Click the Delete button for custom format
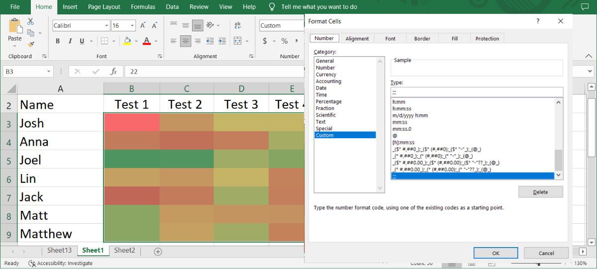The height and width of the screenshot is (270, 597). click(540, 192)
